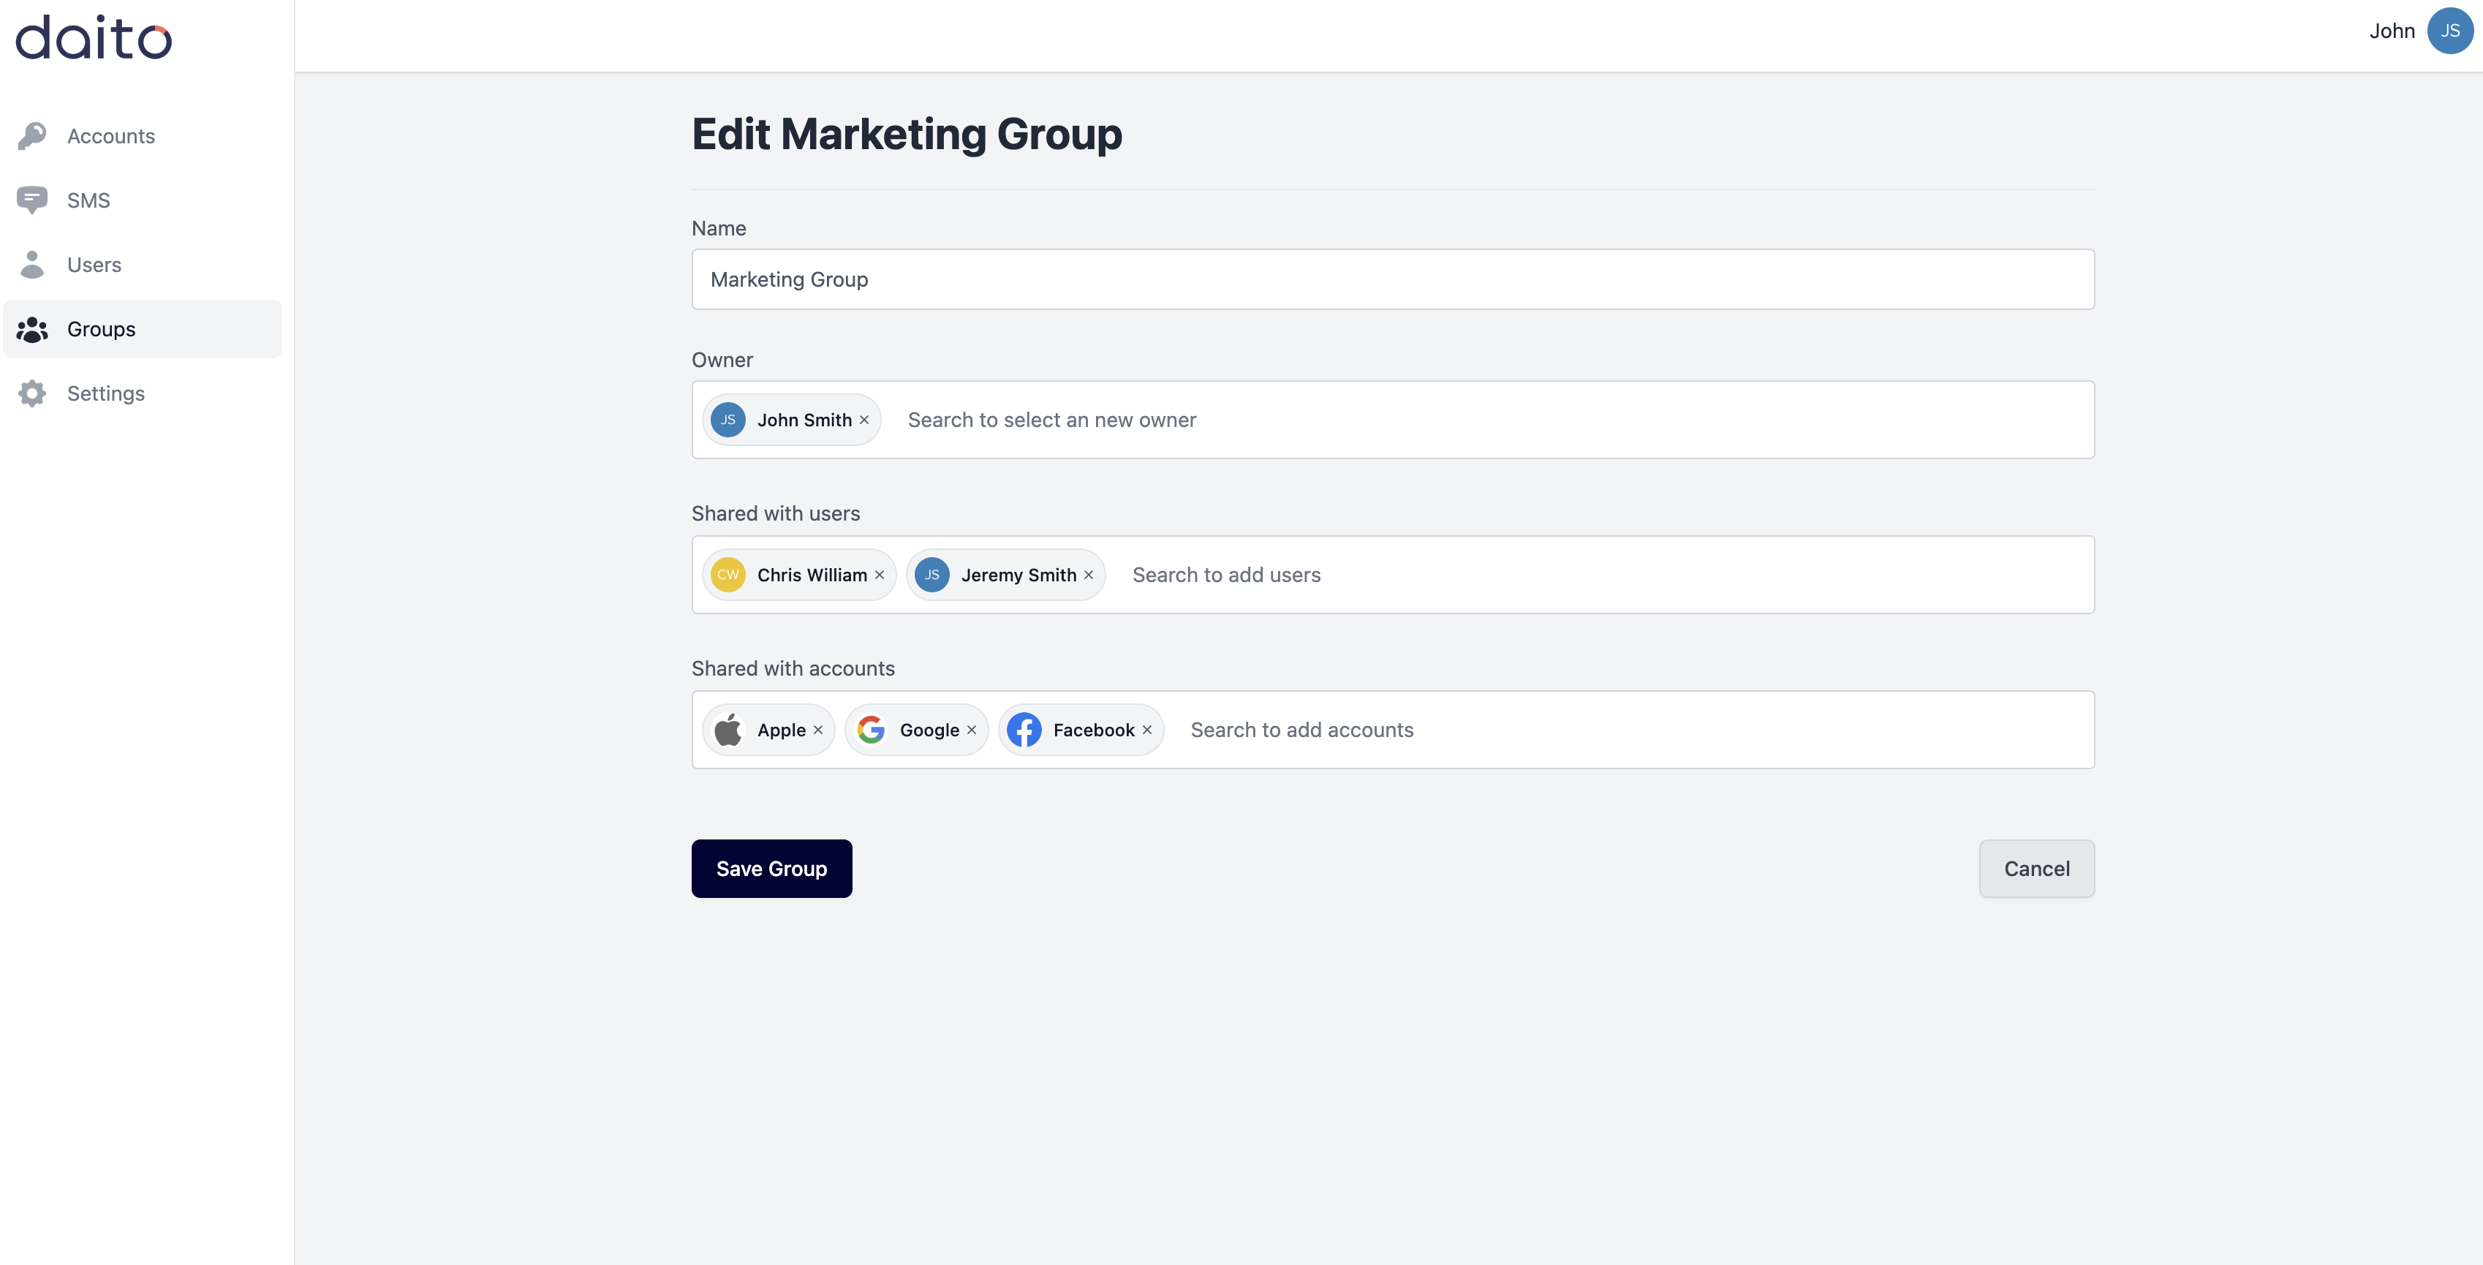Open the Groups menu item
Image resolution: width=2483 pixels, height=1265 pixels.
point(101,329)
